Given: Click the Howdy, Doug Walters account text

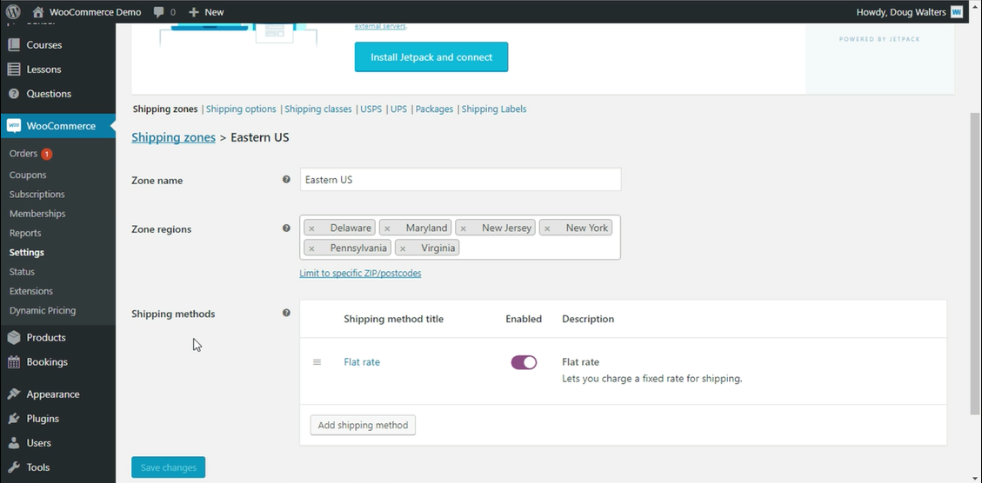Looking at the screenshot, I should 901,12.
